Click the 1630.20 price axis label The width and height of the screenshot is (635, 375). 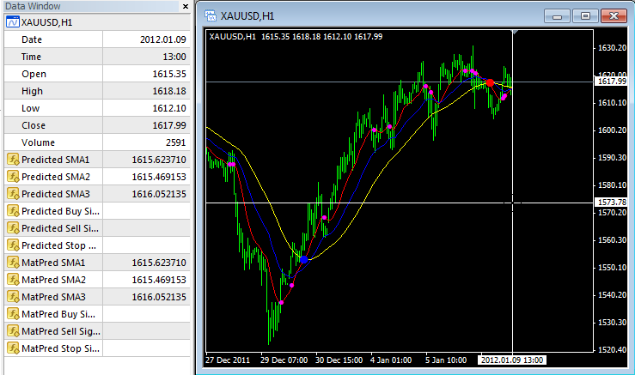613,48
